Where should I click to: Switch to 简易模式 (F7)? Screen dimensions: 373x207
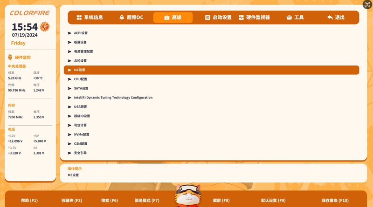coord(147,201)
